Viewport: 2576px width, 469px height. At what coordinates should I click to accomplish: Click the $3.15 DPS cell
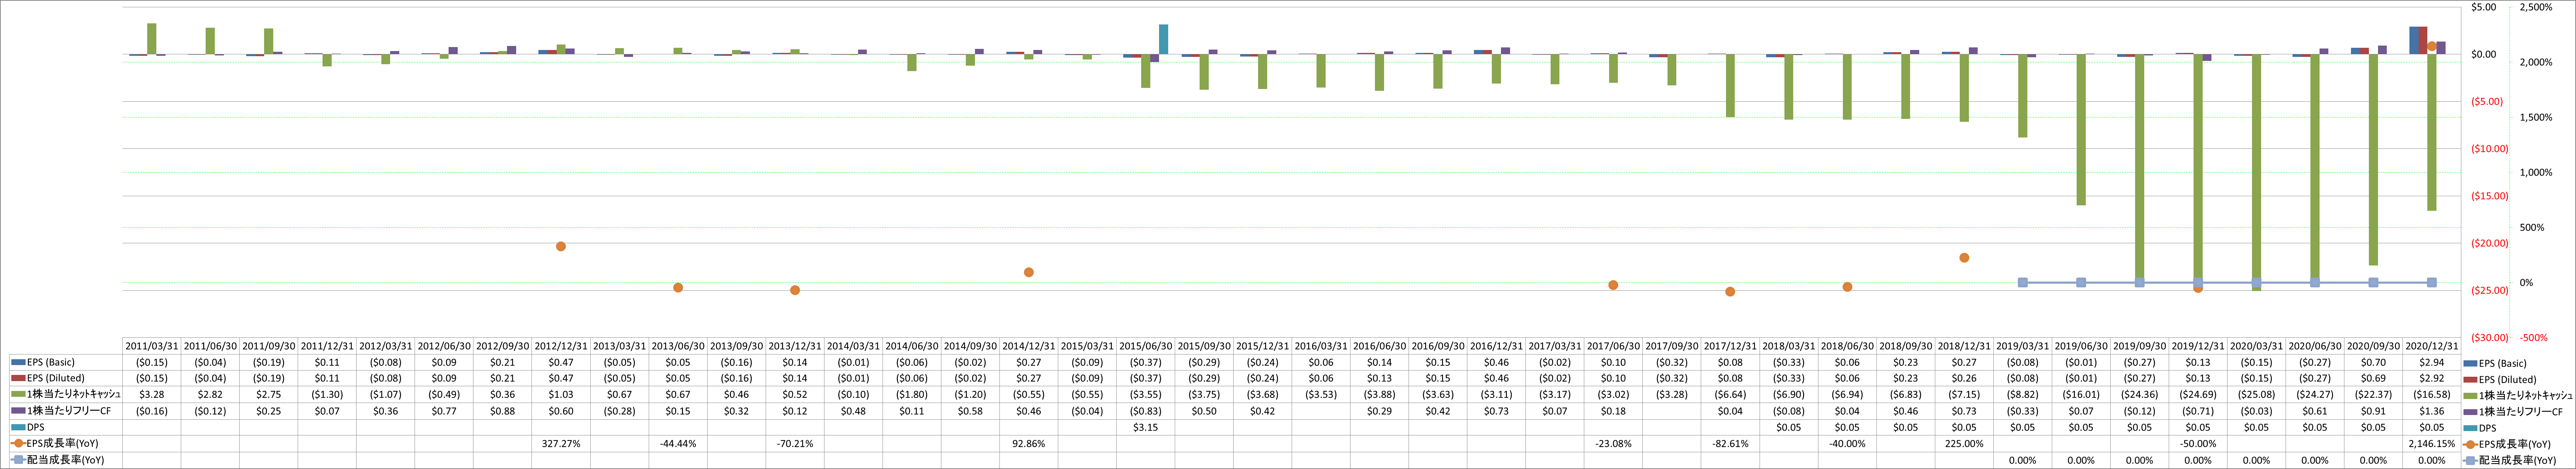[1146, 427]
